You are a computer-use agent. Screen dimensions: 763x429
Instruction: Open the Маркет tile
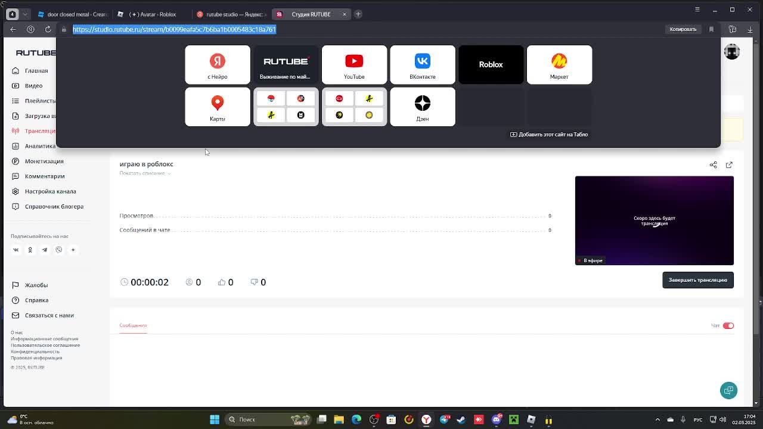[x=559, y=64]
